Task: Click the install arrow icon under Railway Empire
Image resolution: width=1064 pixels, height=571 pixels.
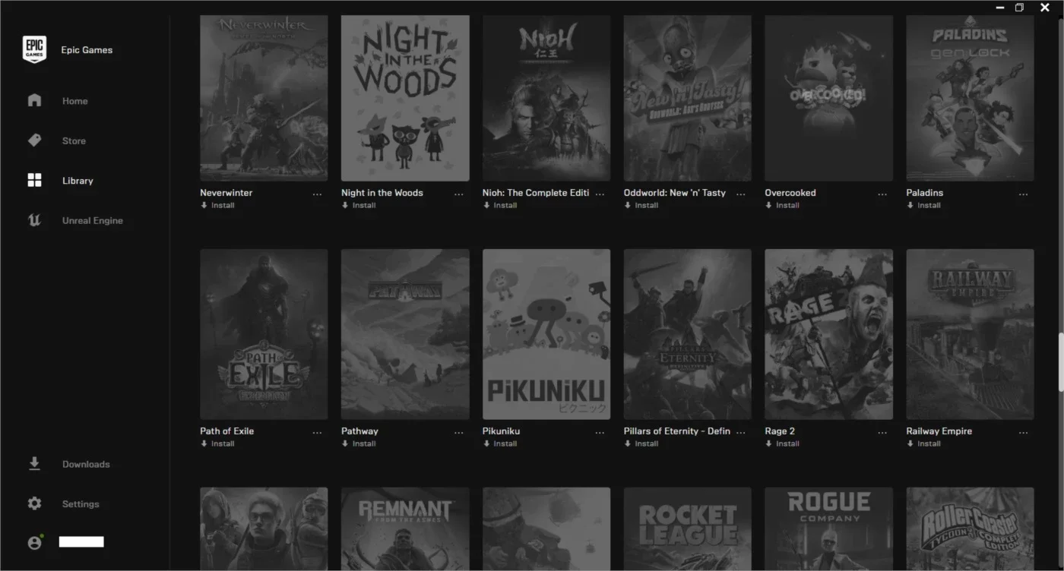Action: [910, 443]
